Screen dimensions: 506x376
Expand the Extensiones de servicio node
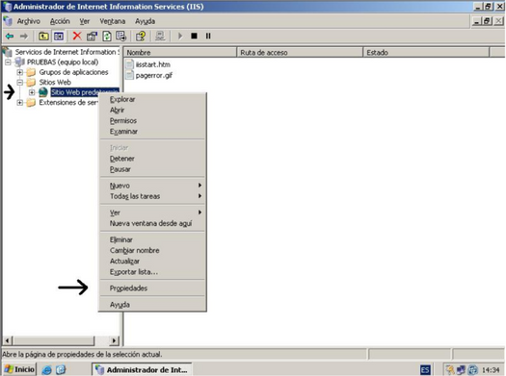(x=19, y=103)
